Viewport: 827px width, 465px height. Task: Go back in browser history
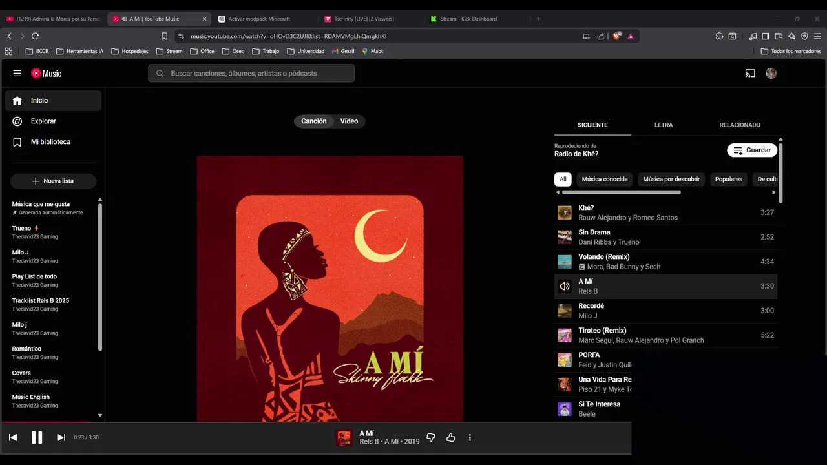9,36
